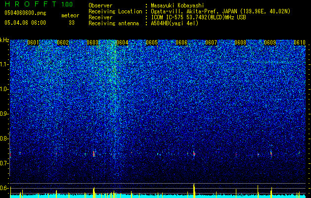
Task: Click the 0610 time marker
Action: tap(300, 43)
